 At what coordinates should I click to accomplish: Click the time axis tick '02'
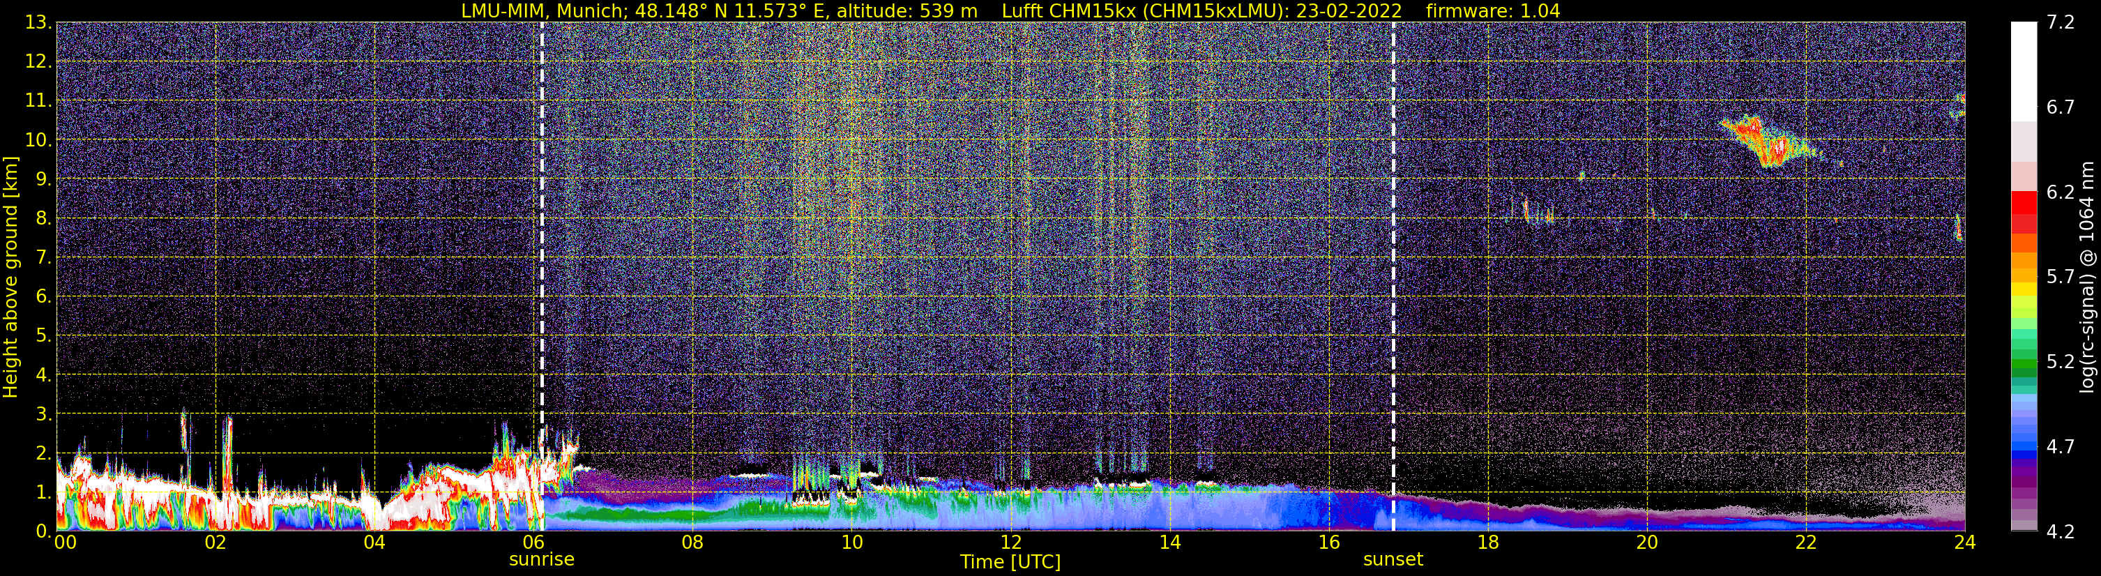(x=215, y=543)
